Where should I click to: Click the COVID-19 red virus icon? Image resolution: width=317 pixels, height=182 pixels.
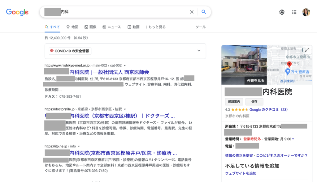click(52, 51)
